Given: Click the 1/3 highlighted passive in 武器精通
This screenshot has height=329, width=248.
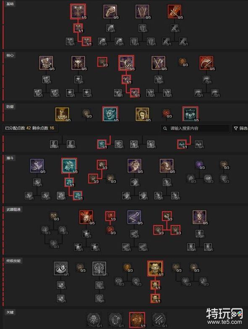Looking at the screenshot, I should coord(110,216).
